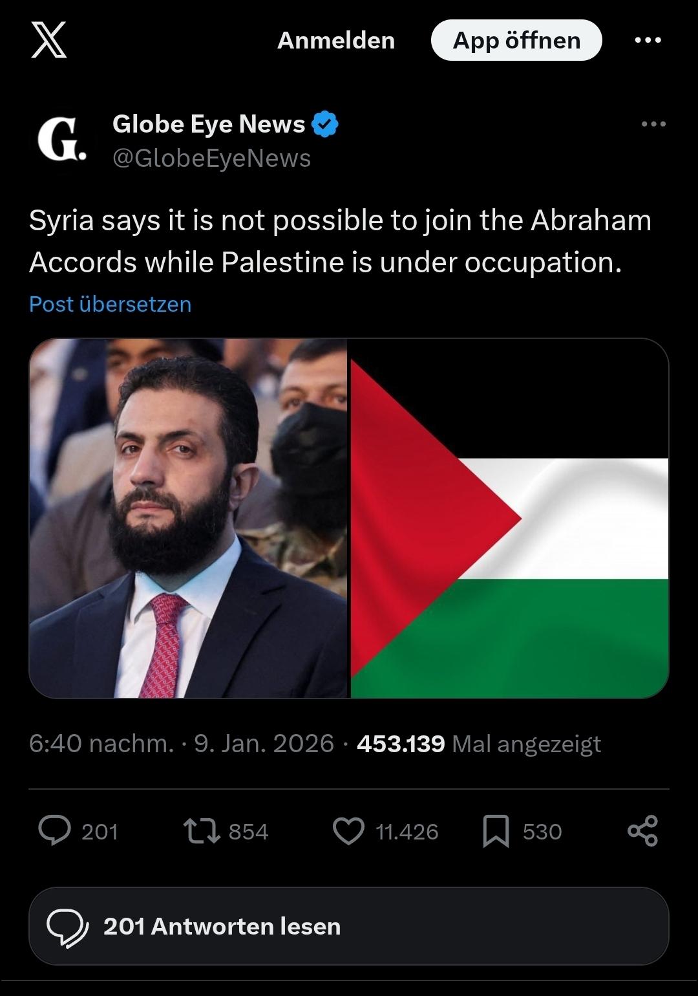The width and height of the screenshot is (698, 996).
Task: Click the Globe Eye News profile avatar
Action: coord(61,140)
